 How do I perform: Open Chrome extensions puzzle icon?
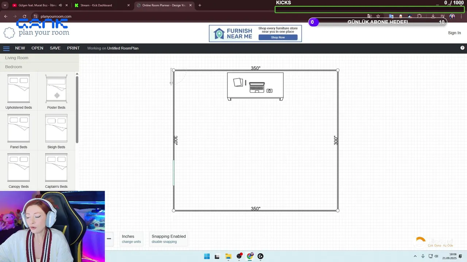pyautogui.click(x=419, y=16)
